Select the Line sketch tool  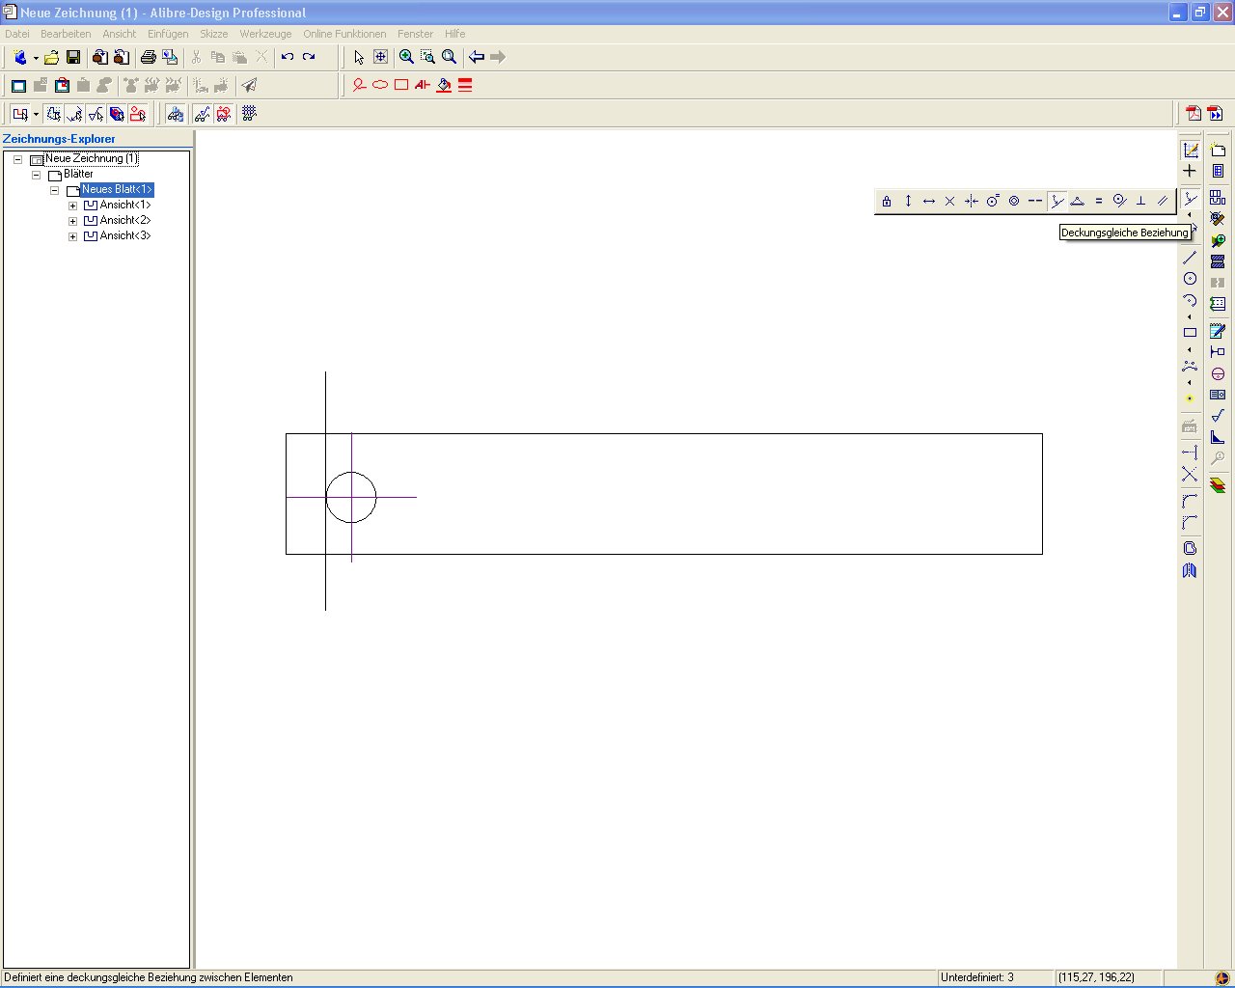pos(1190,258)
